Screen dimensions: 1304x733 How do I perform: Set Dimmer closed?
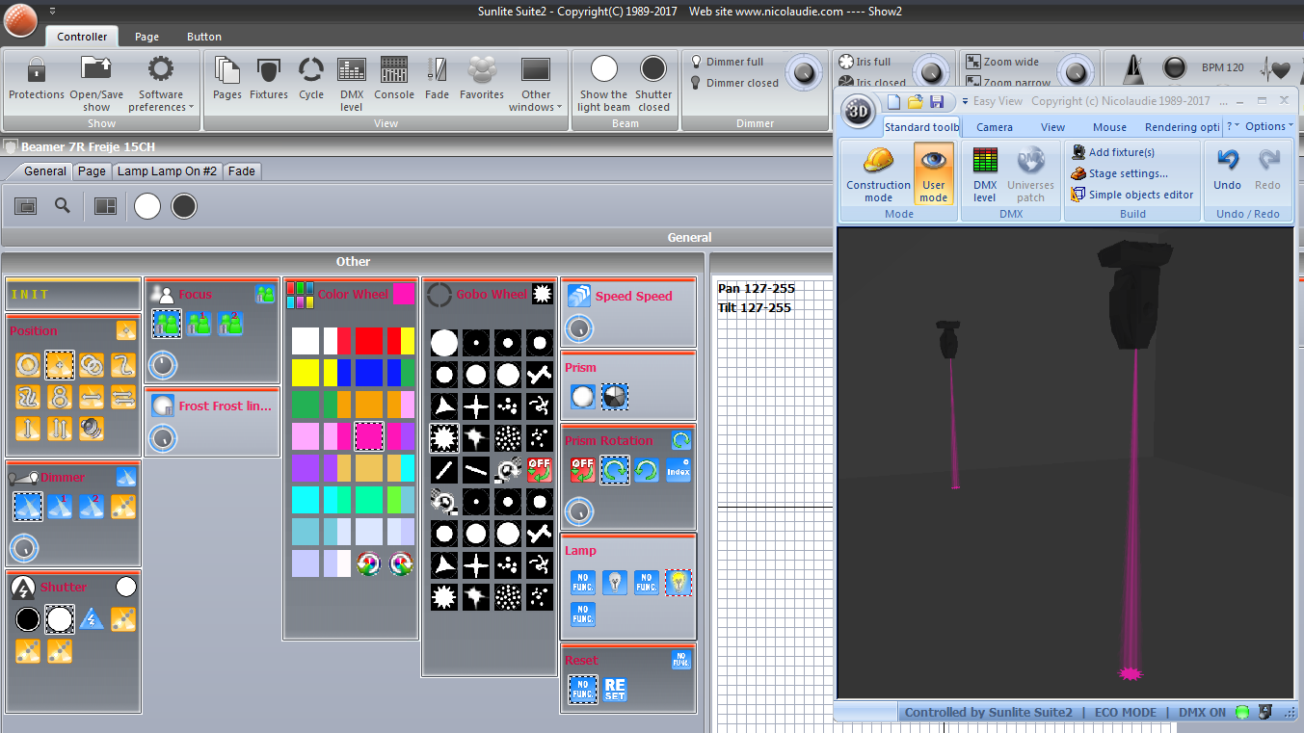coord(733,83)
